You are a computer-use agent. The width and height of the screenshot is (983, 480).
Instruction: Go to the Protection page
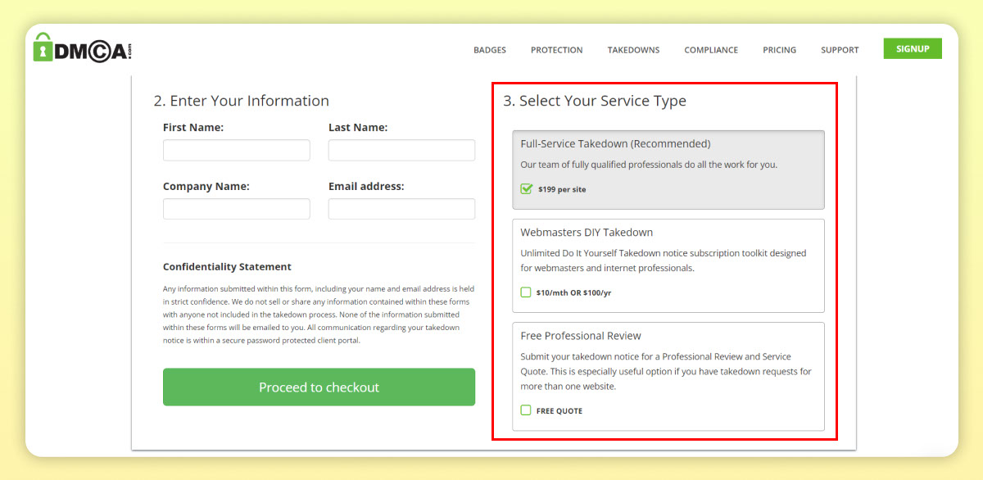(556, 50)
